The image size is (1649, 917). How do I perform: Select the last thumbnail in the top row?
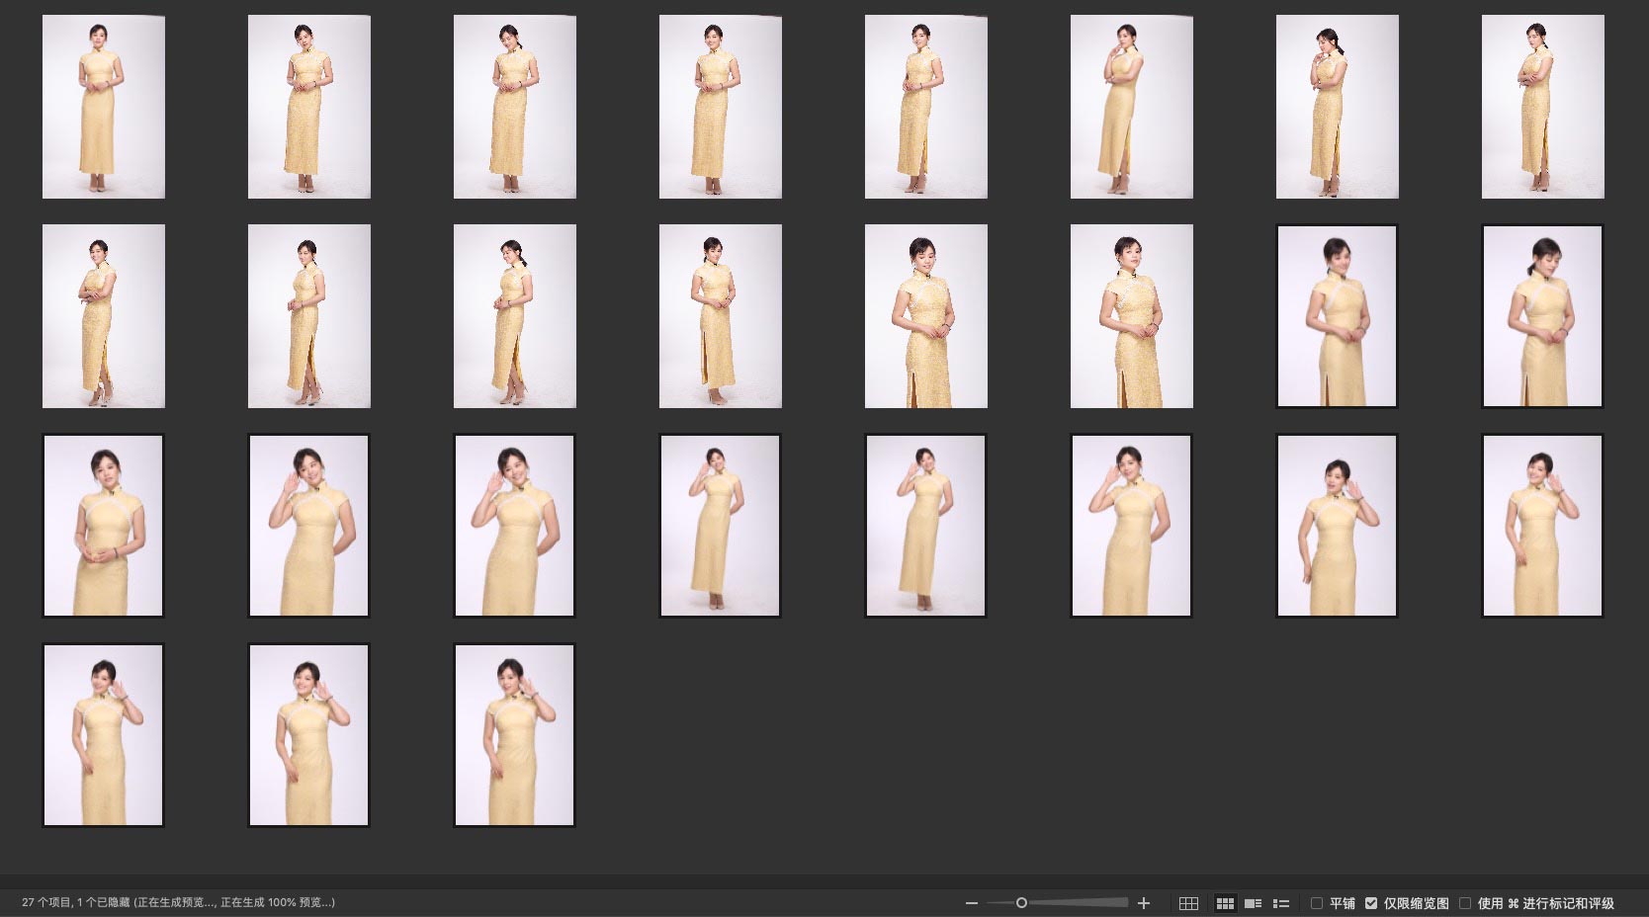tap(1542, 107)
